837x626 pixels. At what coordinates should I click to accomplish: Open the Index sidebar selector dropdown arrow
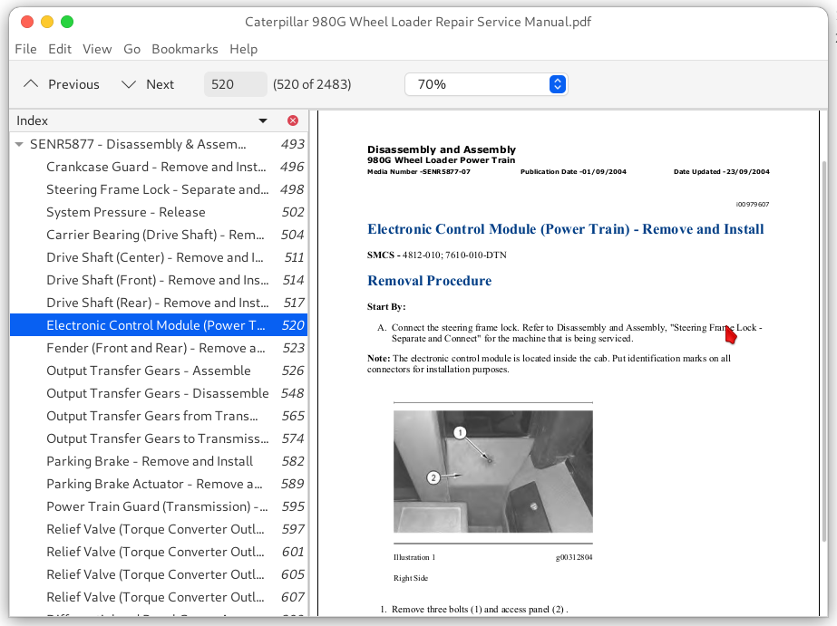(x=263, y=120)
